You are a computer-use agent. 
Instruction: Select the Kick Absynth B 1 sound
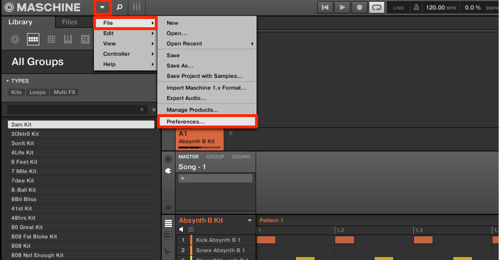coord(218,240)
